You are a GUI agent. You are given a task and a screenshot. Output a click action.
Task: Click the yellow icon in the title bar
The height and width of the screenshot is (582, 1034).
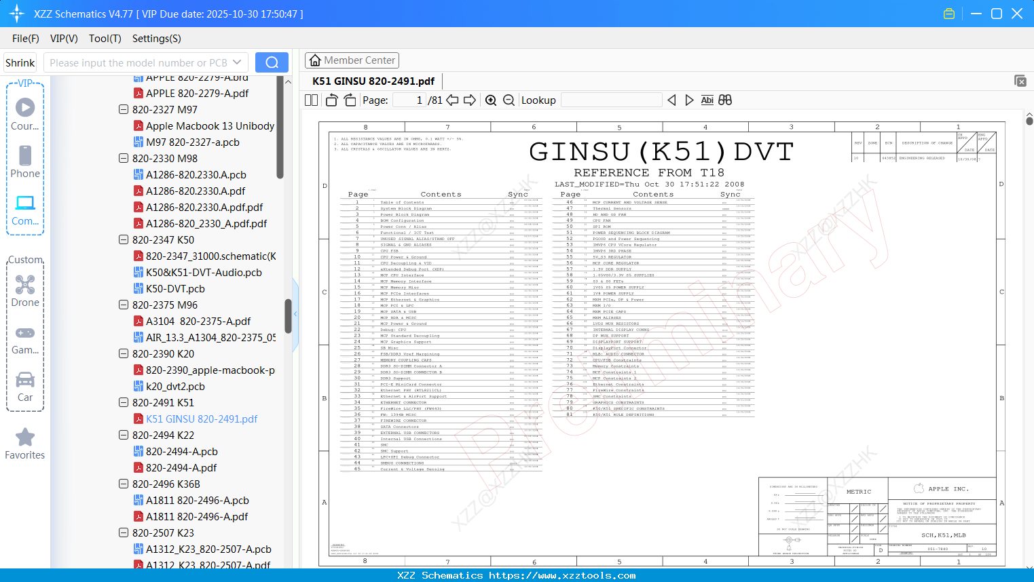tap(949, 14)
